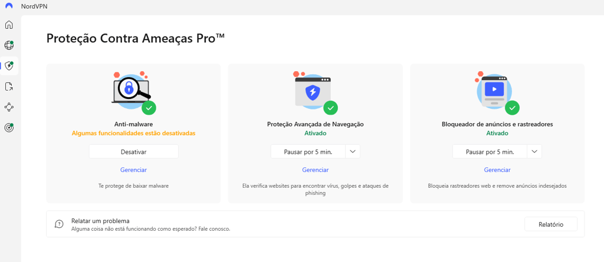Click the 'Proteção Contra Ameaças Pro' heading
The width and height of the screenshot is (604, 262).
point(136,39)
